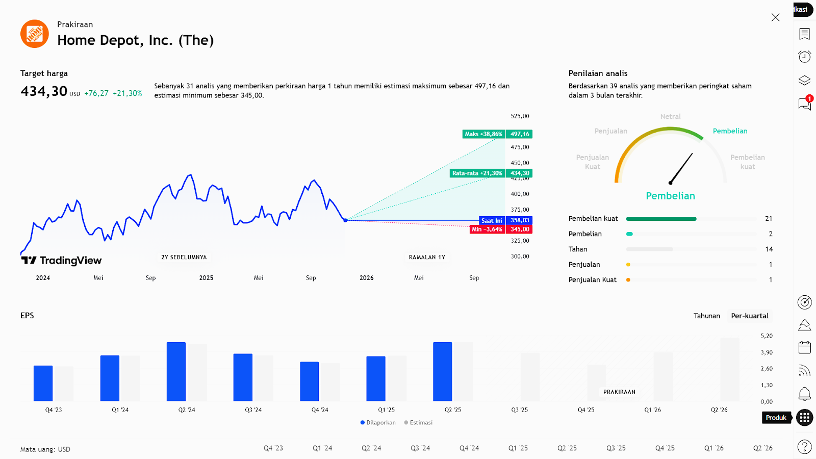Click the Q2 '25 reported EPS bar

coord(442,371)
